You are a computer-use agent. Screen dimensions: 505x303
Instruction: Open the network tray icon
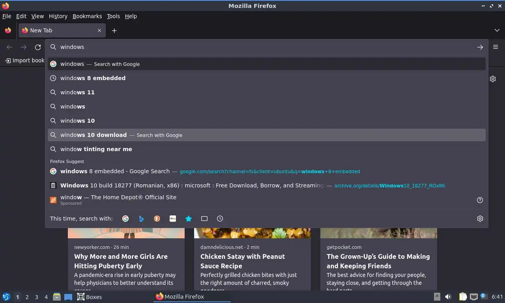tap(473, 297)
